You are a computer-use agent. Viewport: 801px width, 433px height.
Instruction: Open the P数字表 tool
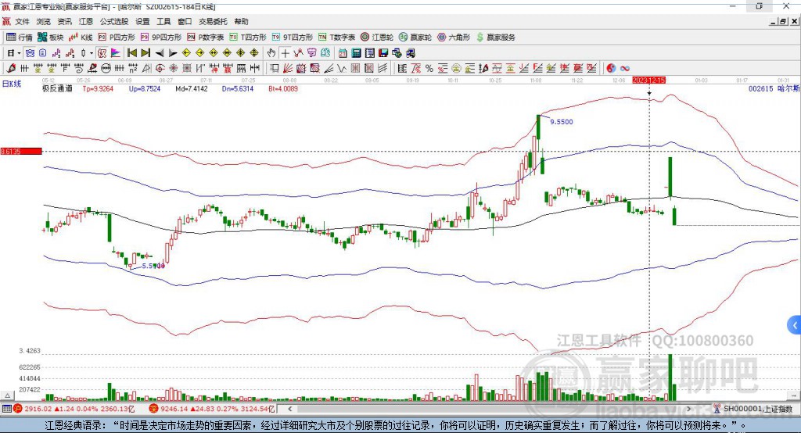(x=206, y=38)
